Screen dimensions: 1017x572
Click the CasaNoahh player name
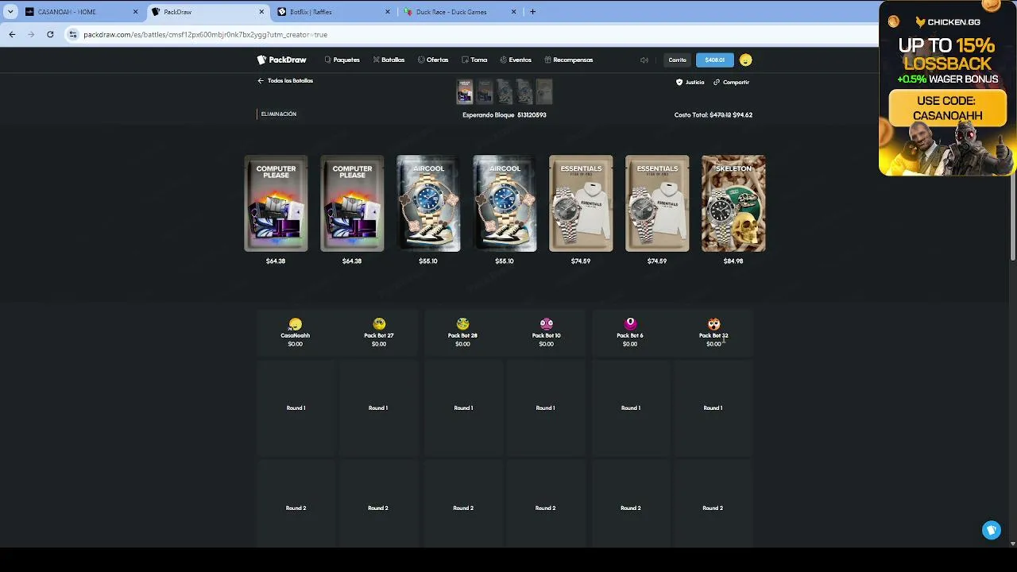click(296, 335)
